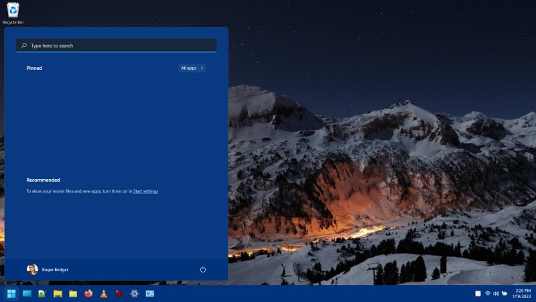Click the rightmost taskbar app icon
536x302 pixels.
150,293
